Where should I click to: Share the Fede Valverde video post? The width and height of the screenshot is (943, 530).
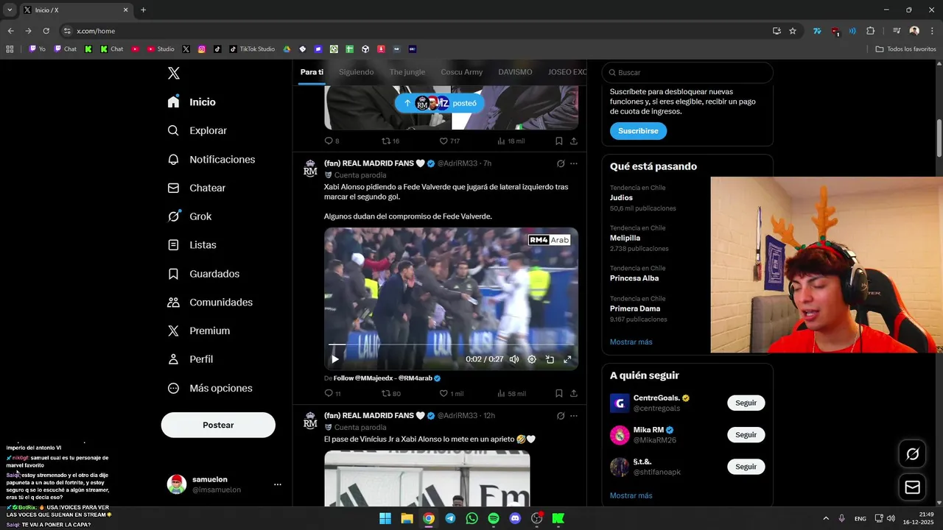(574, 394)
